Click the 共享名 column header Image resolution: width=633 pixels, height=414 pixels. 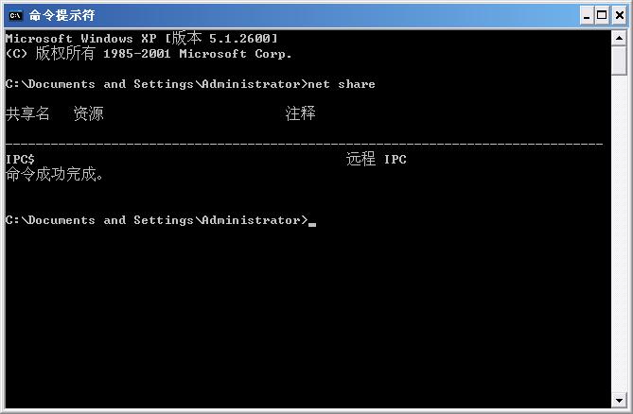coord(27,114)
